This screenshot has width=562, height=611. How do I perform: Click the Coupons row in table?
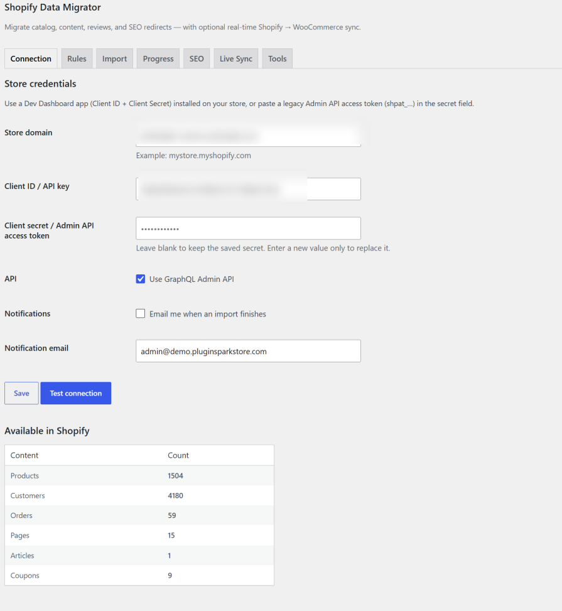[x=139, y=576]
